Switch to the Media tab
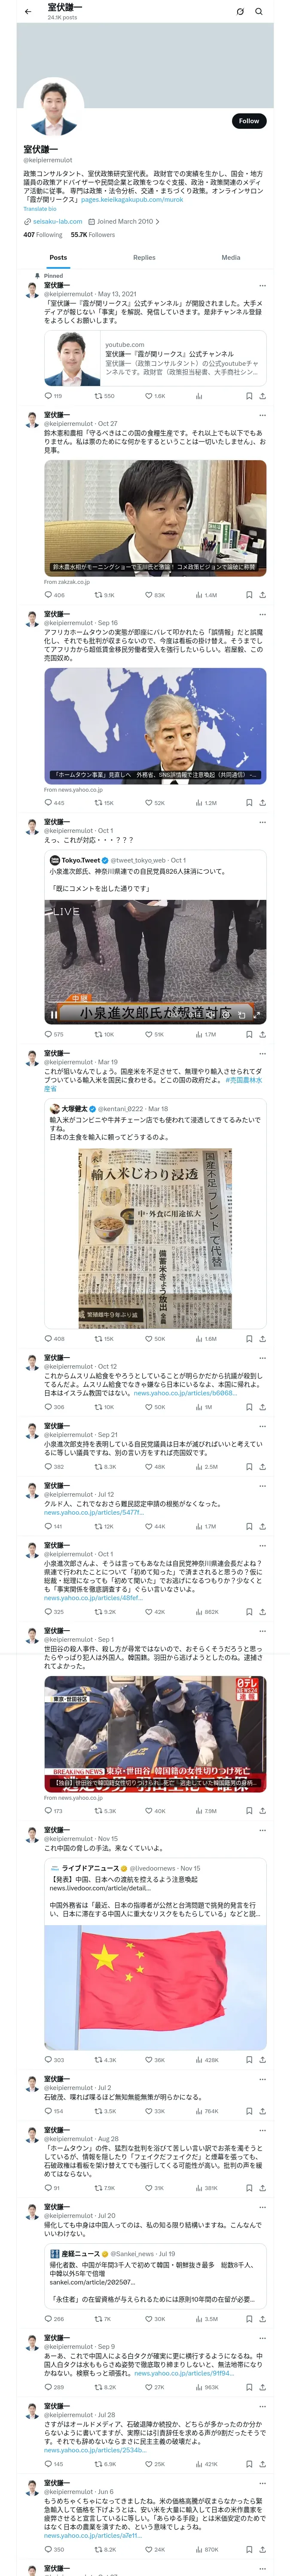 pyautogui.click(x=231, y=257)
